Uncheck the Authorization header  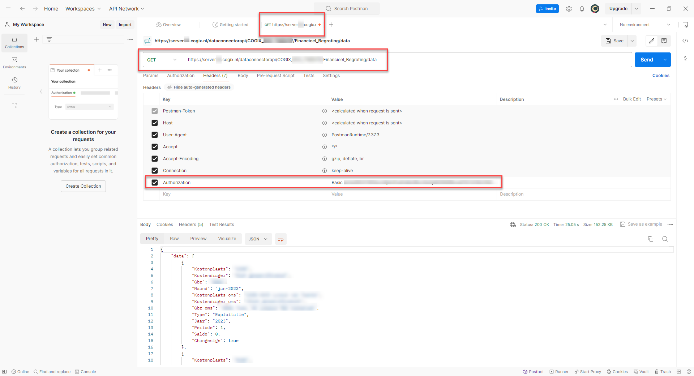pos(155,183)
